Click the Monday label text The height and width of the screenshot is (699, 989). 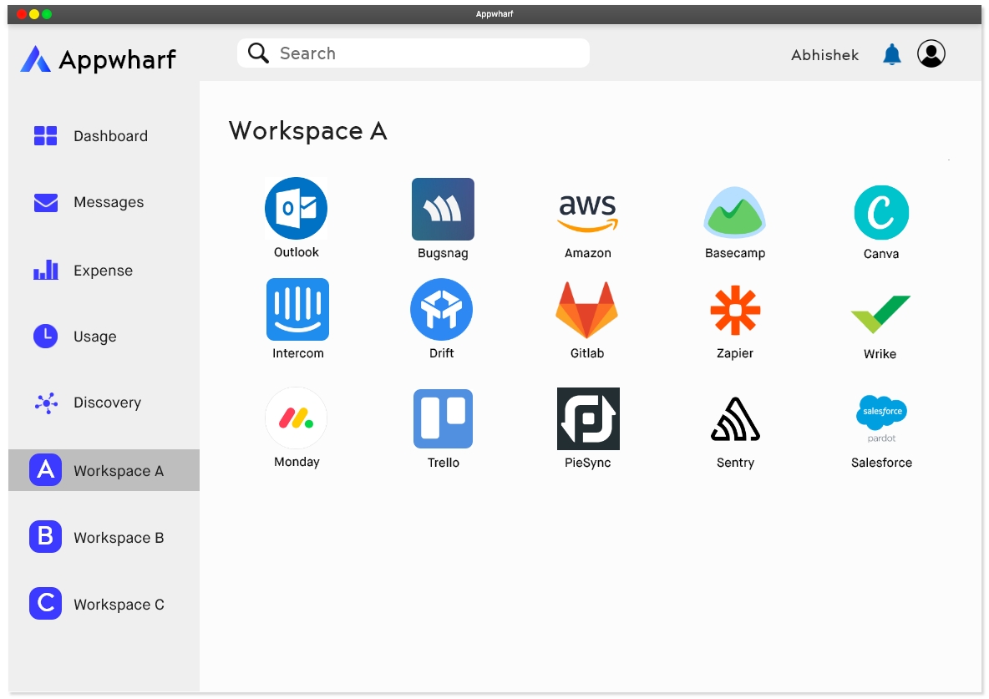pos(297,462)
